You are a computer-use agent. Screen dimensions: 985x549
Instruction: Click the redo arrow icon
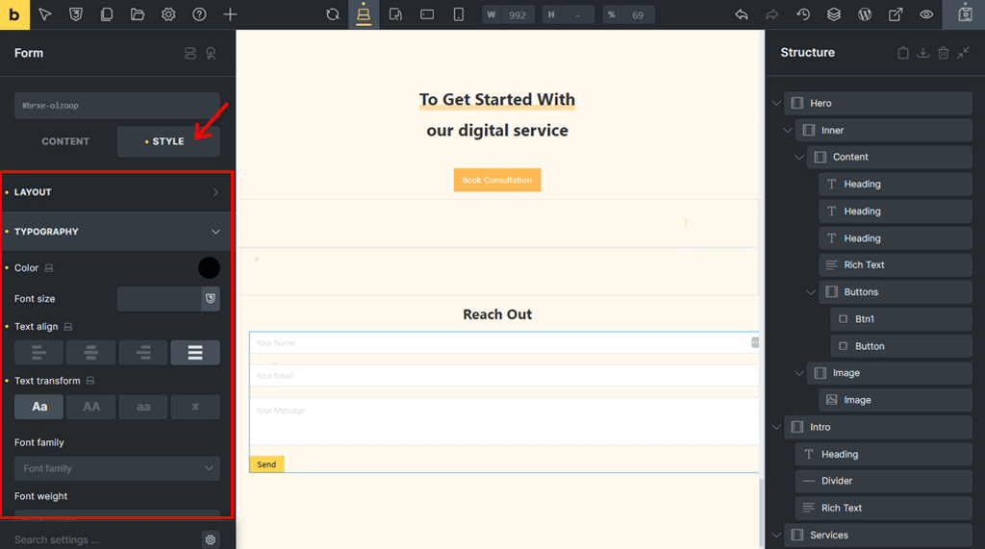coord(772,14)
